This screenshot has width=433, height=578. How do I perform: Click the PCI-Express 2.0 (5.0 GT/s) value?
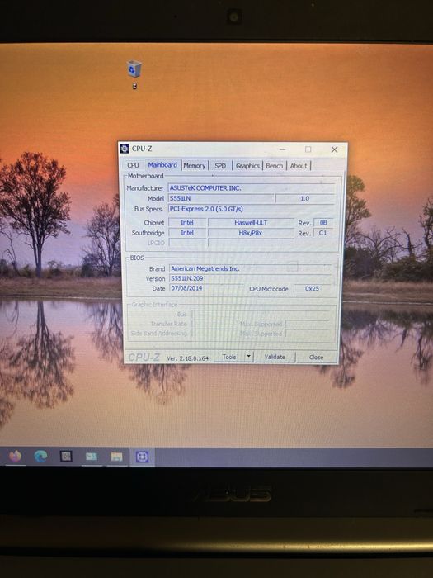click(251, 209)
